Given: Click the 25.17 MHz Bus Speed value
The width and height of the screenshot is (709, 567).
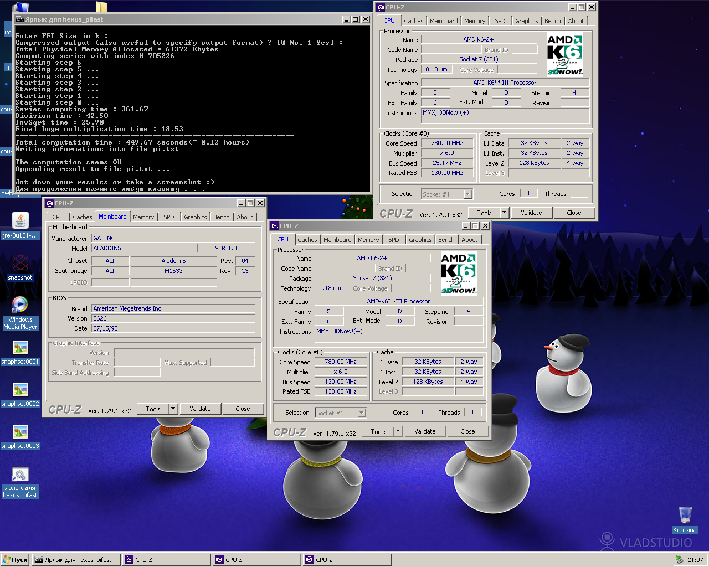Looking at the screenshot, I should 447,163.
